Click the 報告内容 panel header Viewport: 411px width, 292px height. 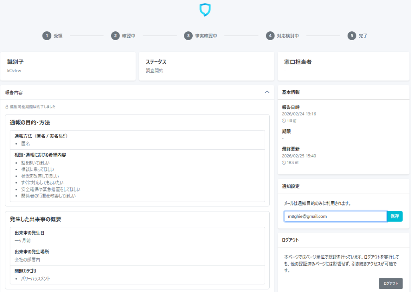pyautogui.click(x=120, y=92)
